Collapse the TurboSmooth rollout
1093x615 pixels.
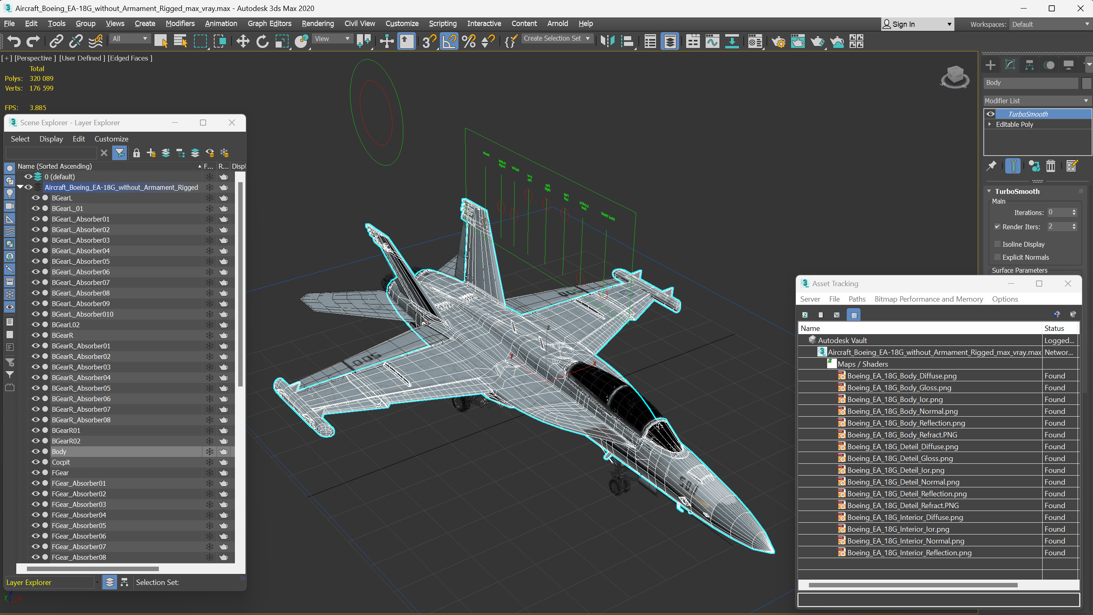coord(989,191)
